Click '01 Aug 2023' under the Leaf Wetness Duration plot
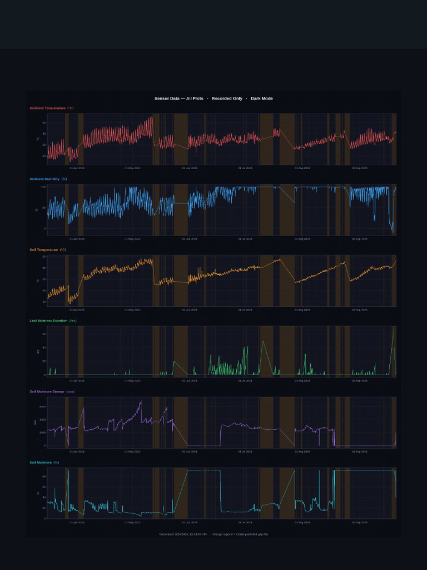This screenshot has width=427, height=570. click(x=302, y=381)
